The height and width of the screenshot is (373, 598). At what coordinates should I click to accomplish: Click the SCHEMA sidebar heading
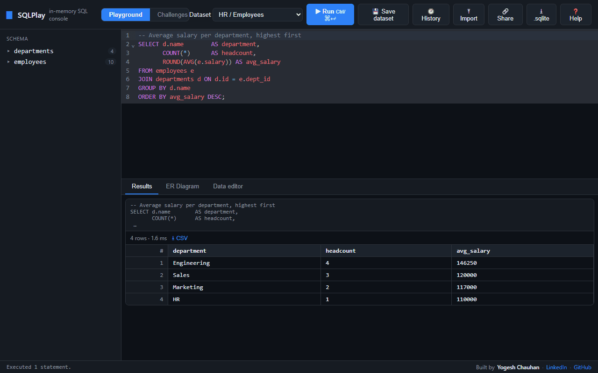[x=17, y=39]
